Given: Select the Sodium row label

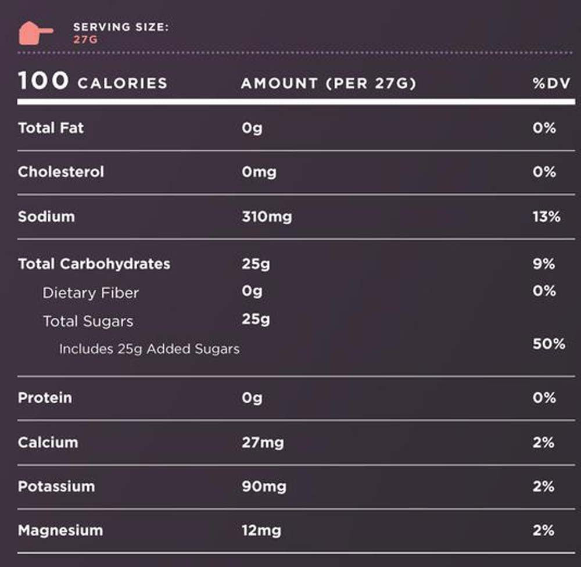Looking at the screenshot, I should (46, 217).
